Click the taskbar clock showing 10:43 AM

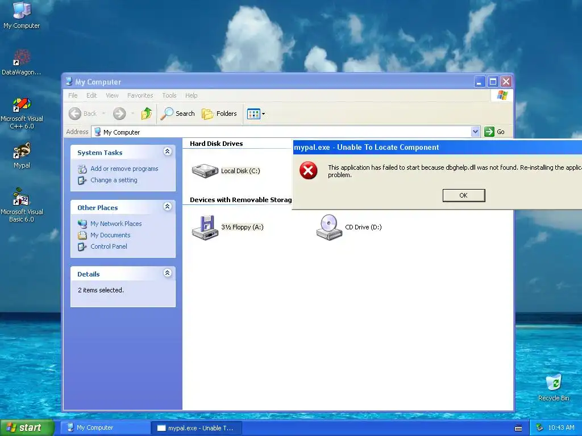tap(561, 428)
